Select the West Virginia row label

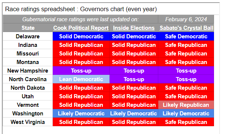27,122
